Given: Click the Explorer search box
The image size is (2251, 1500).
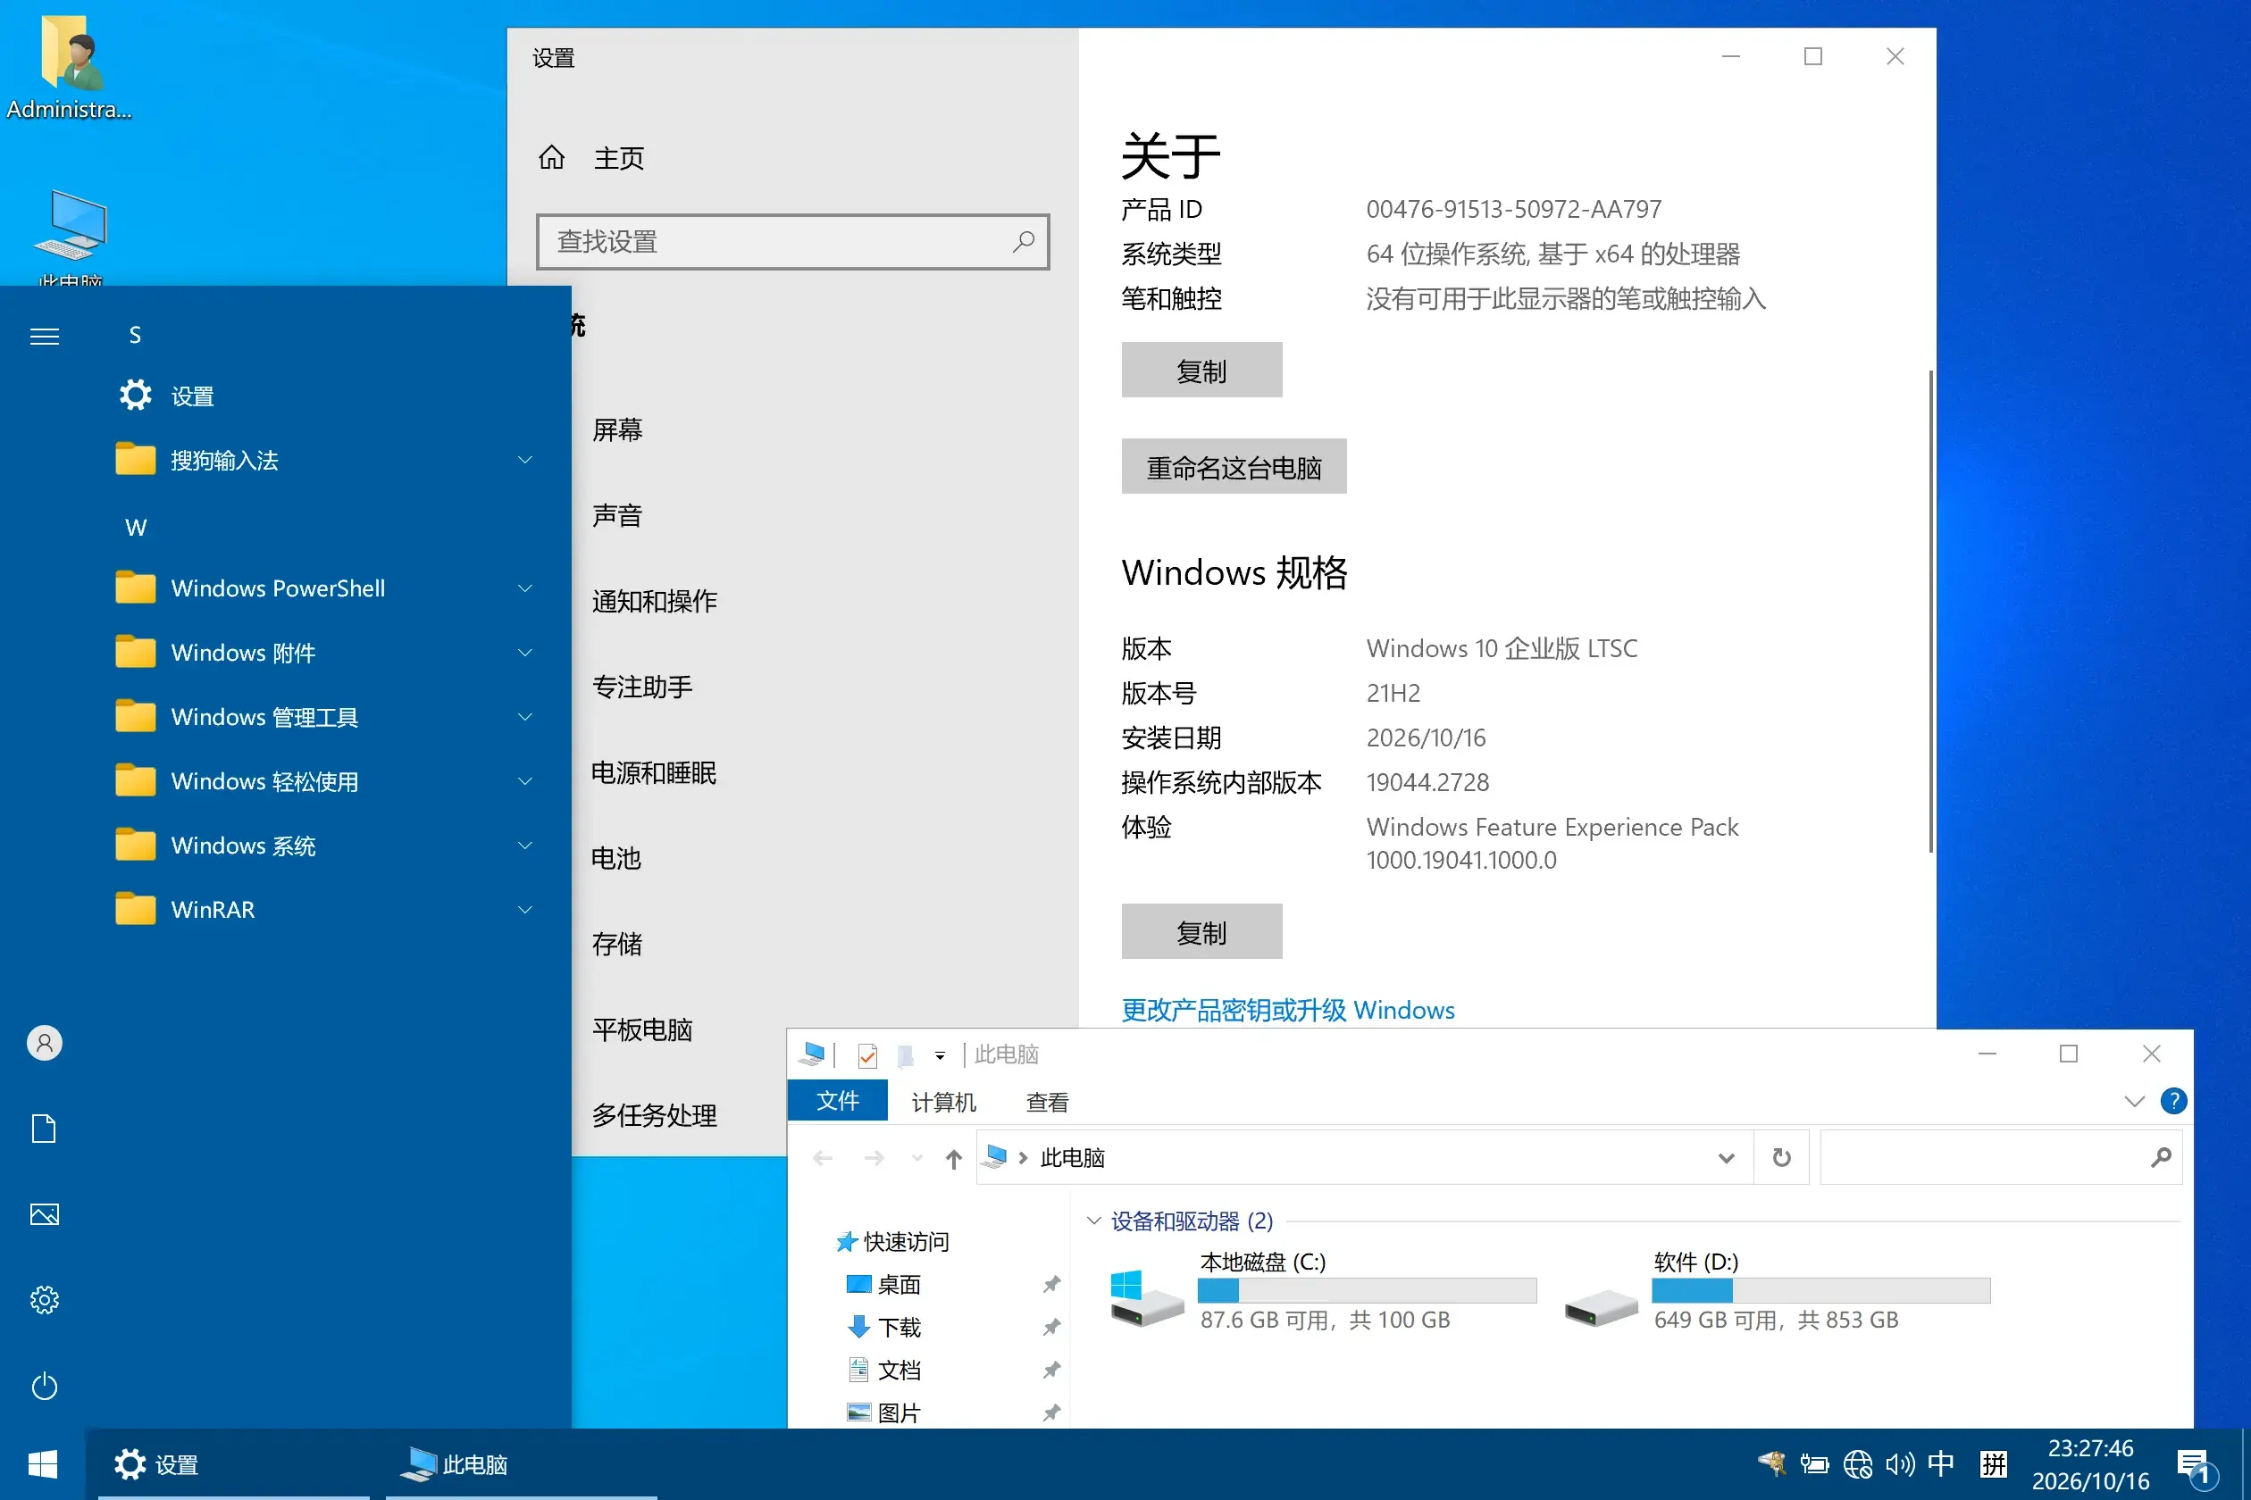Looking at the screenshot, I should coord(2000,1157).
